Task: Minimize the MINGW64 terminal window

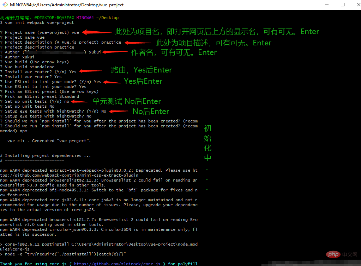Action: (327, 5)
